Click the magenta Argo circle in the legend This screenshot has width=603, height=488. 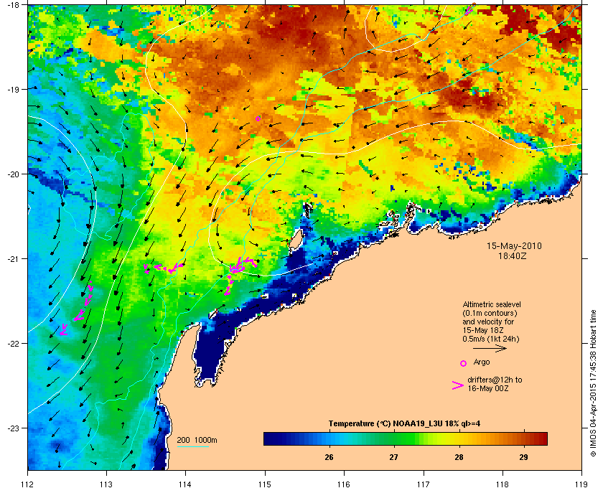tap(464, 363)
